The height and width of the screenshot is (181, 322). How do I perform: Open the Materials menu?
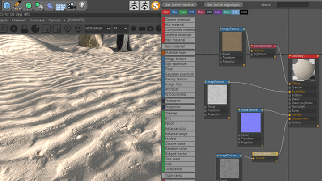click(19, 20)
